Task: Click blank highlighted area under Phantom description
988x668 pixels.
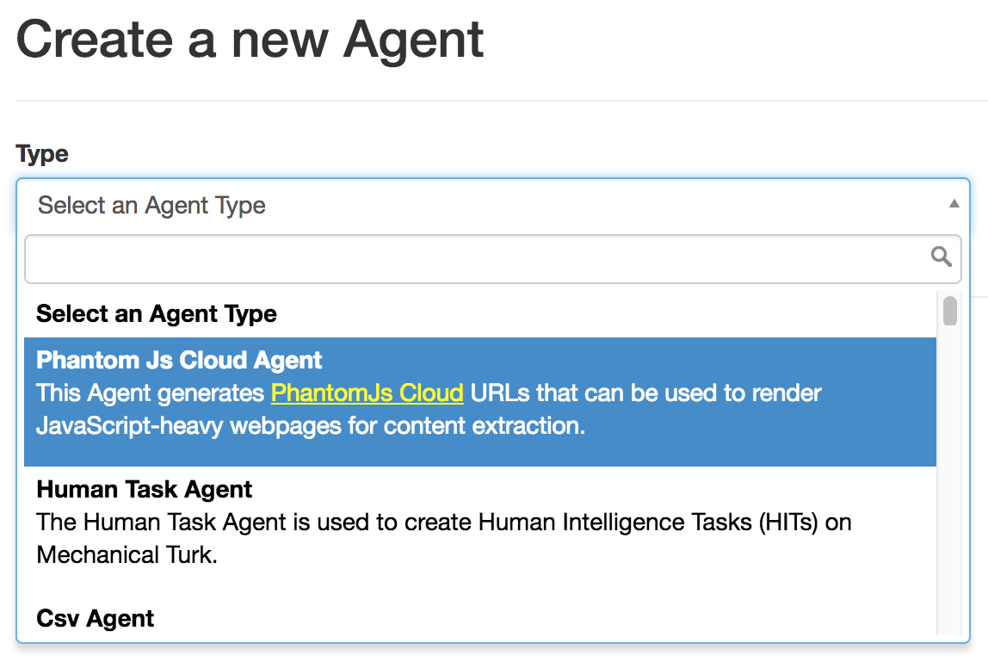Action: coord(480,453)
